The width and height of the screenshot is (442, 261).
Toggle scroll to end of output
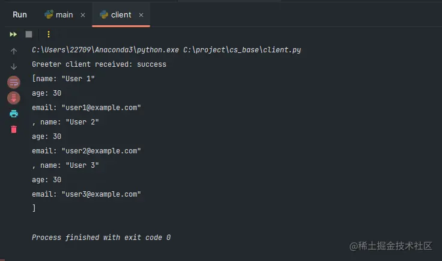[x=14, y=97]
